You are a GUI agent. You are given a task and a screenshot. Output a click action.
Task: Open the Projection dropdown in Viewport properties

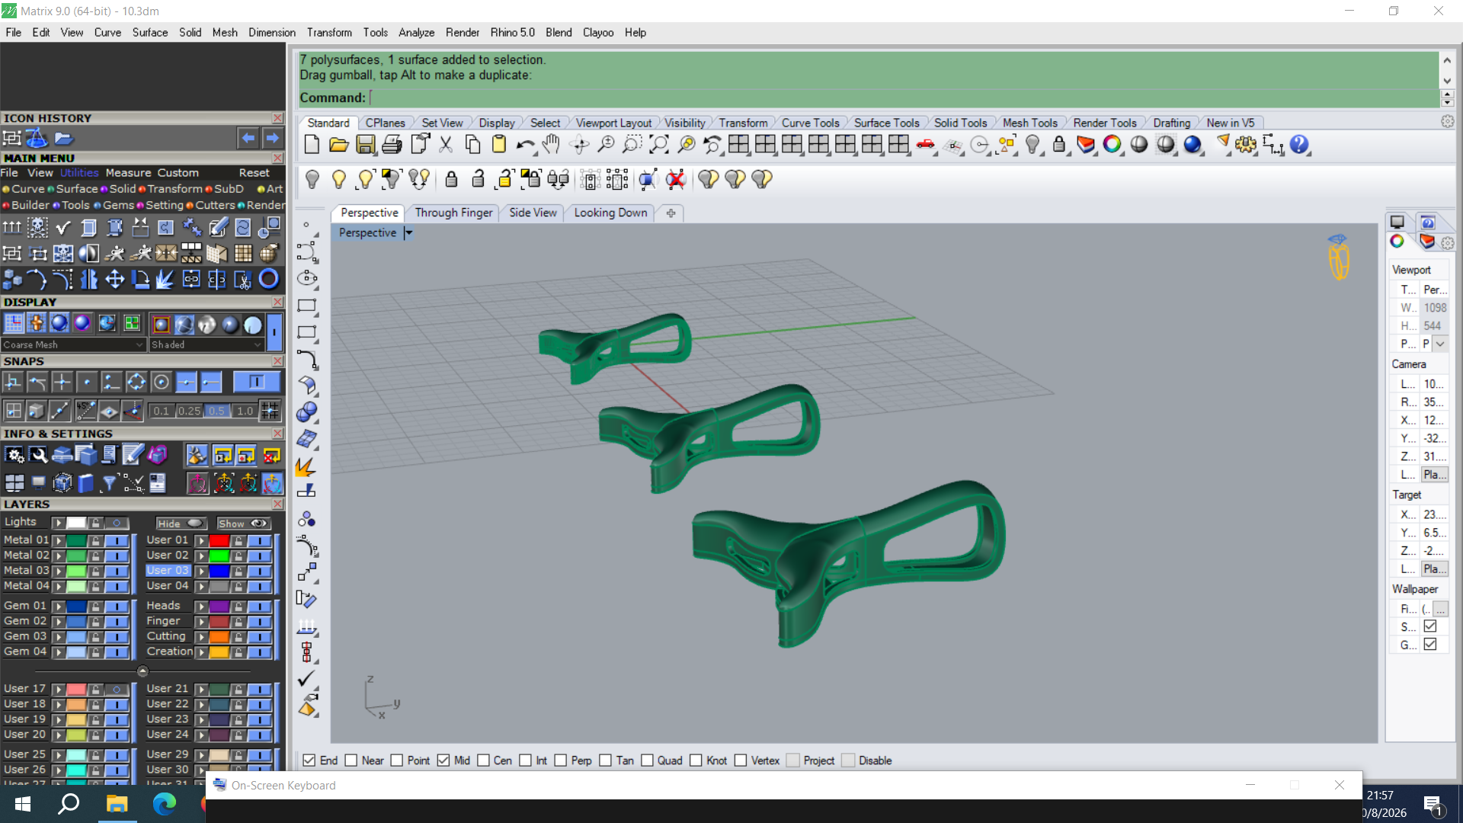point(1439,344)
